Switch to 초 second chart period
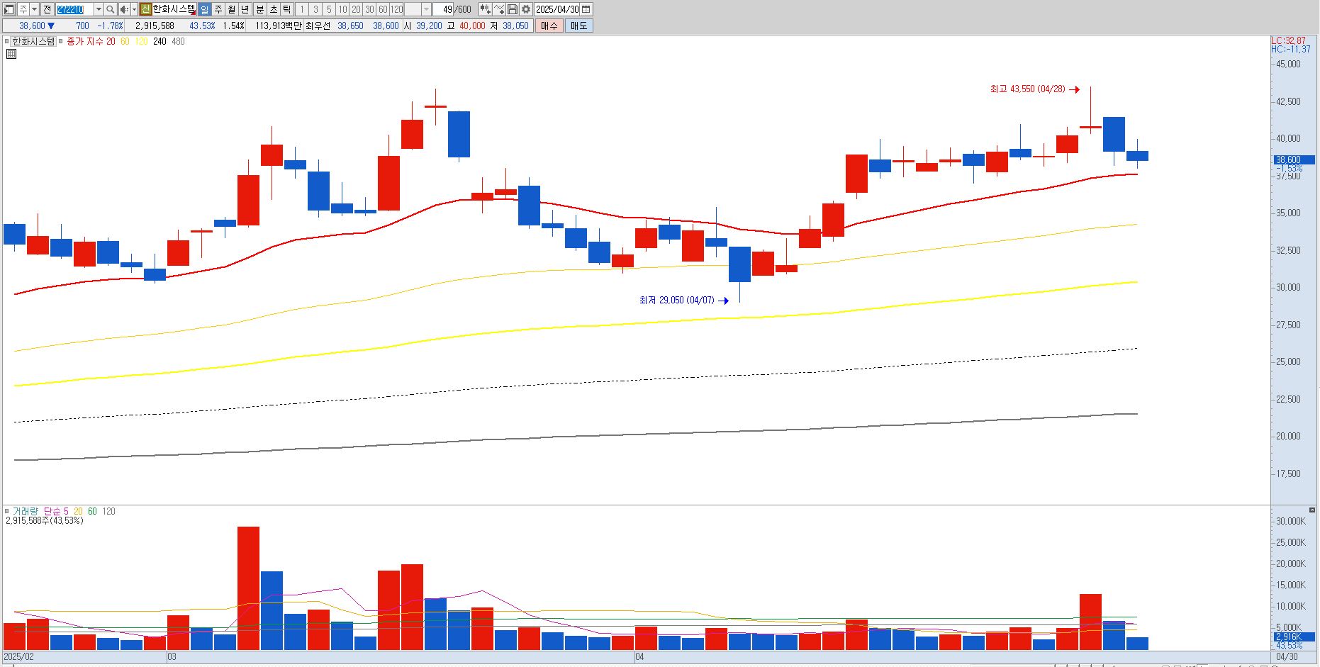 [274, 9]
